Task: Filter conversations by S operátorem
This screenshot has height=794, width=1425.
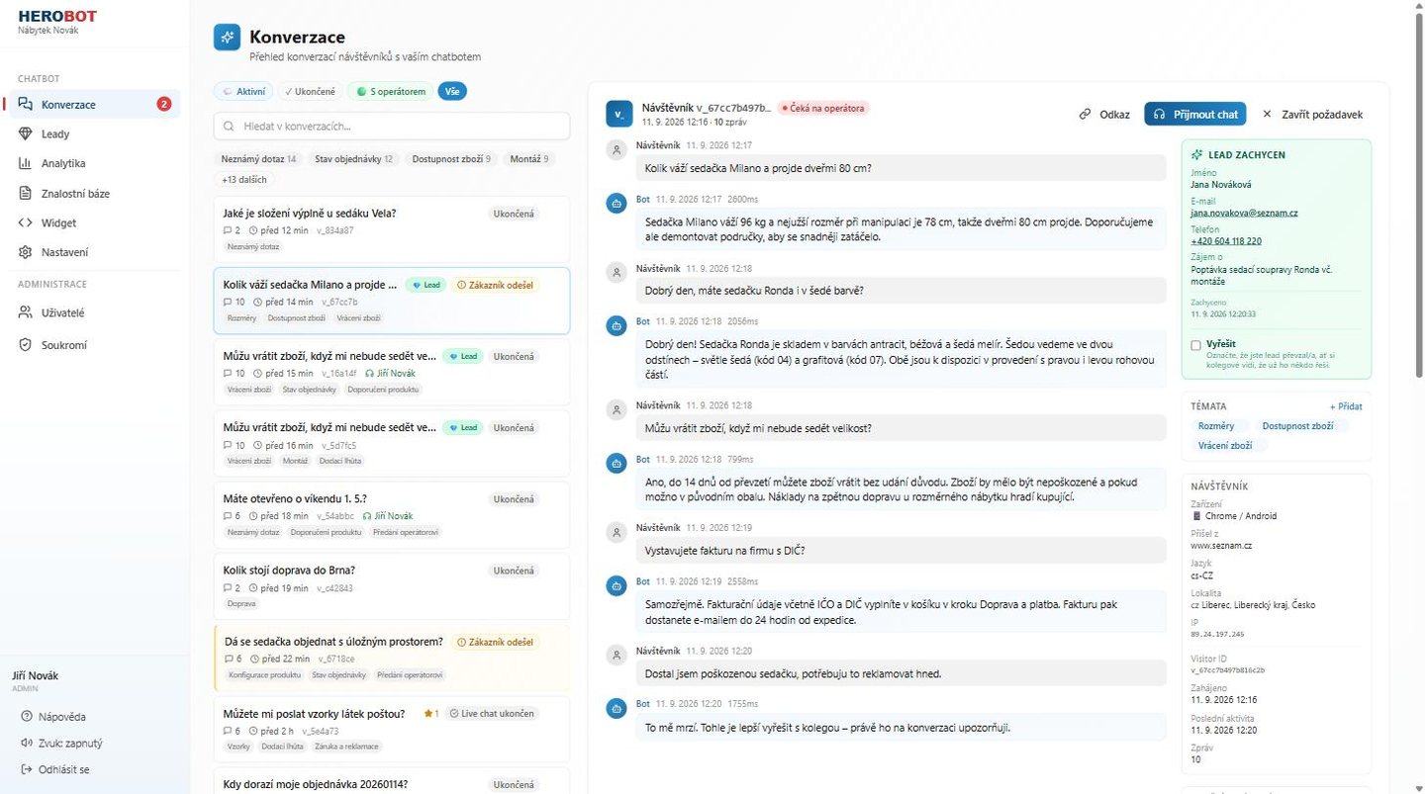Action: click(x=392, y=91)
